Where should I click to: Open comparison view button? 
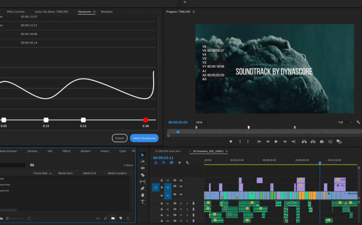coord(339,142)
